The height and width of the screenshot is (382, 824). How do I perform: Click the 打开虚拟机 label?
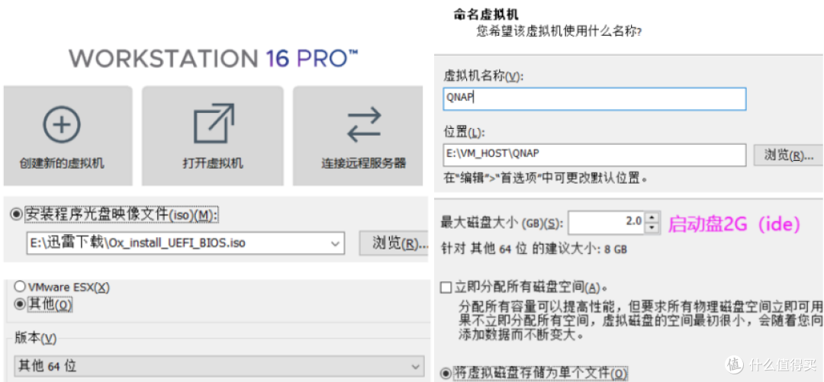click(213, 163)
